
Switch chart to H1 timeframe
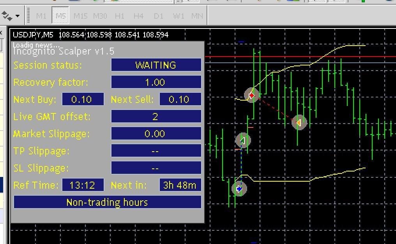(120, 16)
